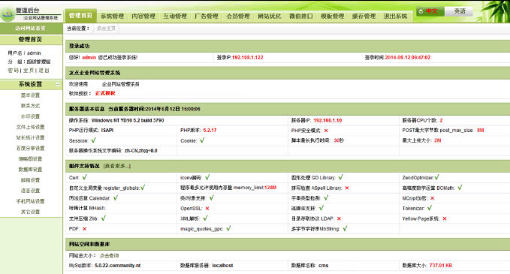Open the 缓存管理 top menu
This screenshot has height=274, width=510.
(x=364, y=16)
